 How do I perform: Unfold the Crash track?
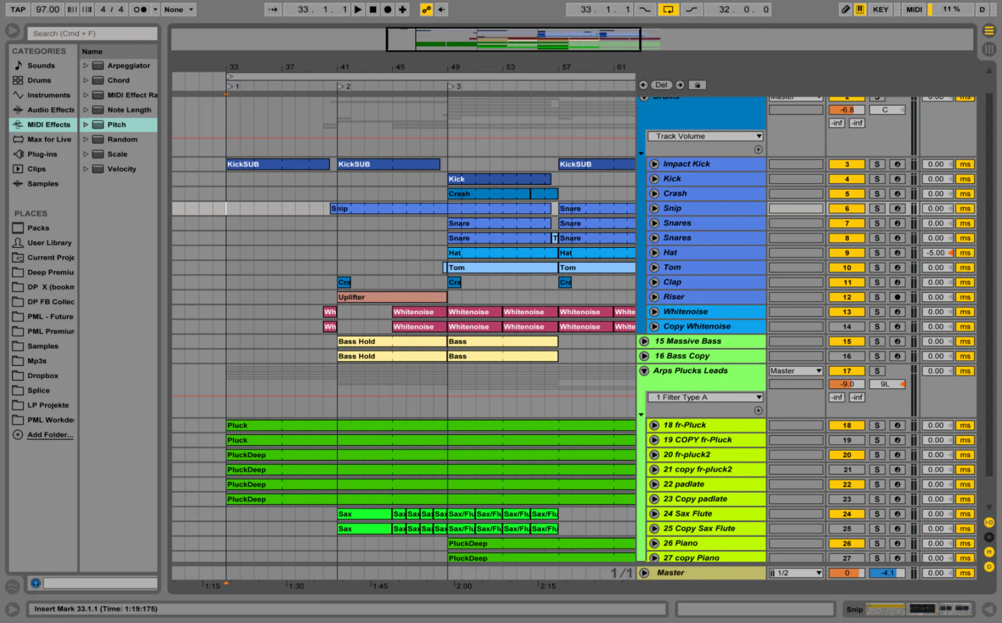[654, 193]
